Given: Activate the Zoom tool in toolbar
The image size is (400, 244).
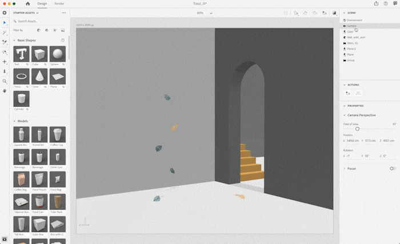Looking at the screenshot, I should (5, 81).
